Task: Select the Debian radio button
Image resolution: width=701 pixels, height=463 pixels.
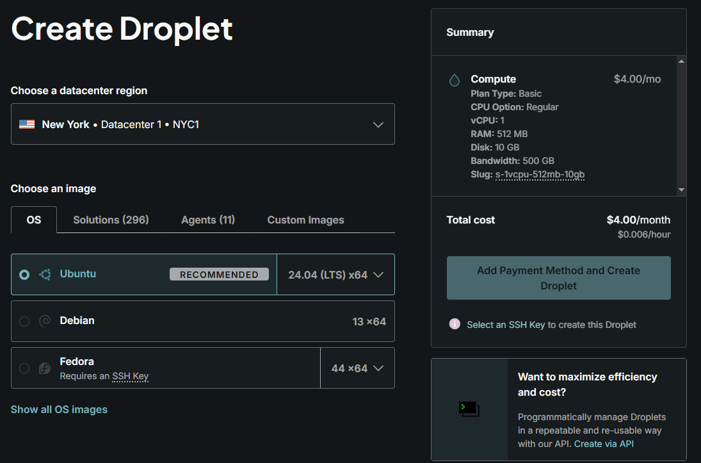Action: pyautogui.click(x=24, y=321)
